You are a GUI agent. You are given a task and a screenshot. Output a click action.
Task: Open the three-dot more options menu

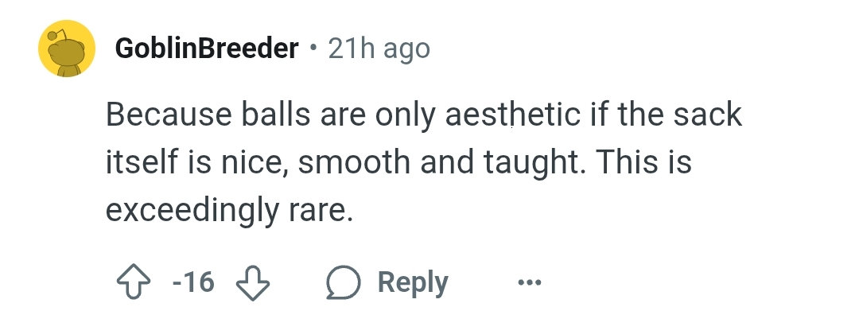[x=530, y=282]
